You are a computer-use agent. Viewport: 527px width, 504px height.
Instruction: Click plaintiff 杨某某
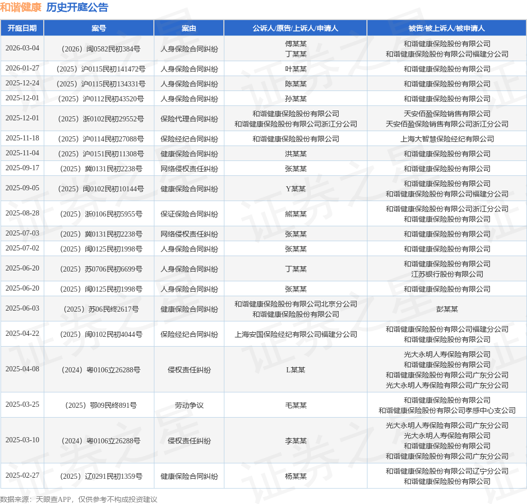tap(295, 476)
